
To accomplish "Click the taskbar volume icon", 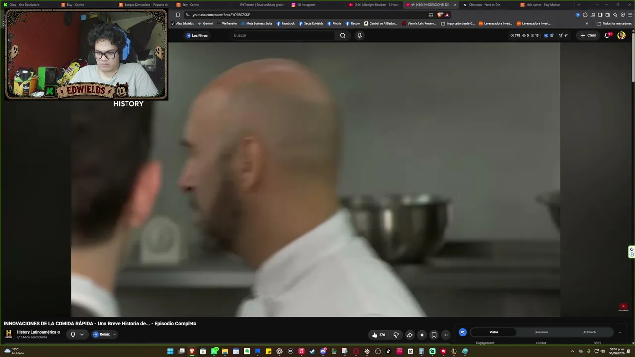I will coord(603,351).
